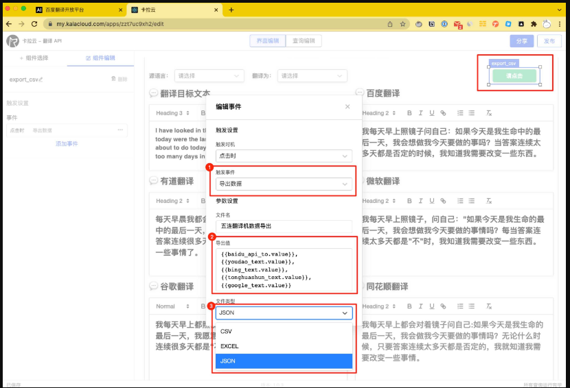
Task: Toggle bold in 同花顺翻译 editor toolbar
Action: click(409, 306)
